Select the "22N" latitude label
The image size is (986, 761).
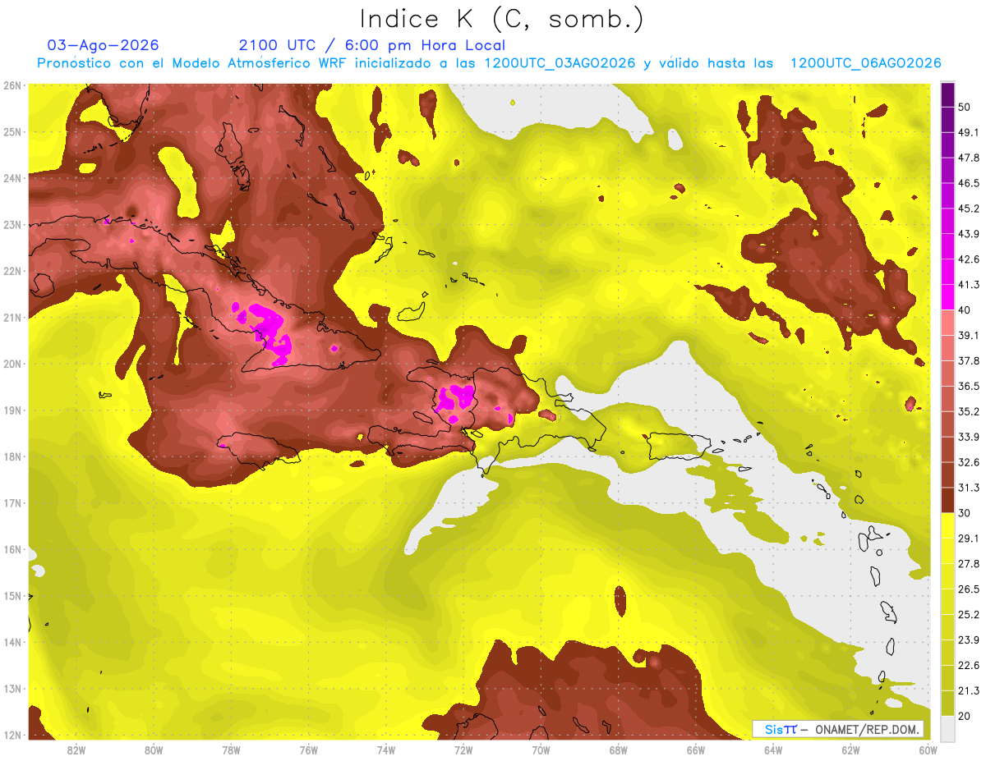pos(12,271)
